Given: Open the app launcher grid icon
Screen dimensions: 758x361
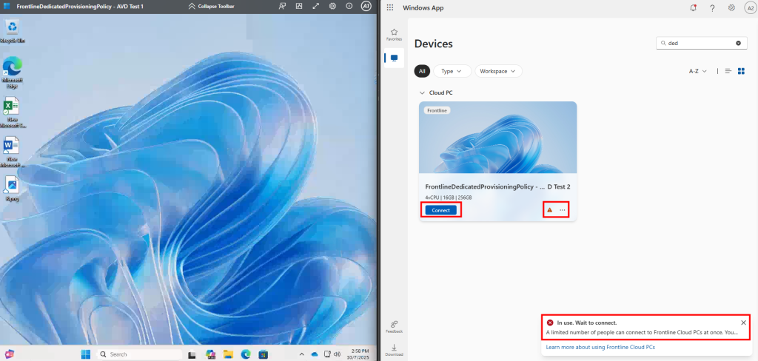Looking at the screenshot, I should click(390, 7).
